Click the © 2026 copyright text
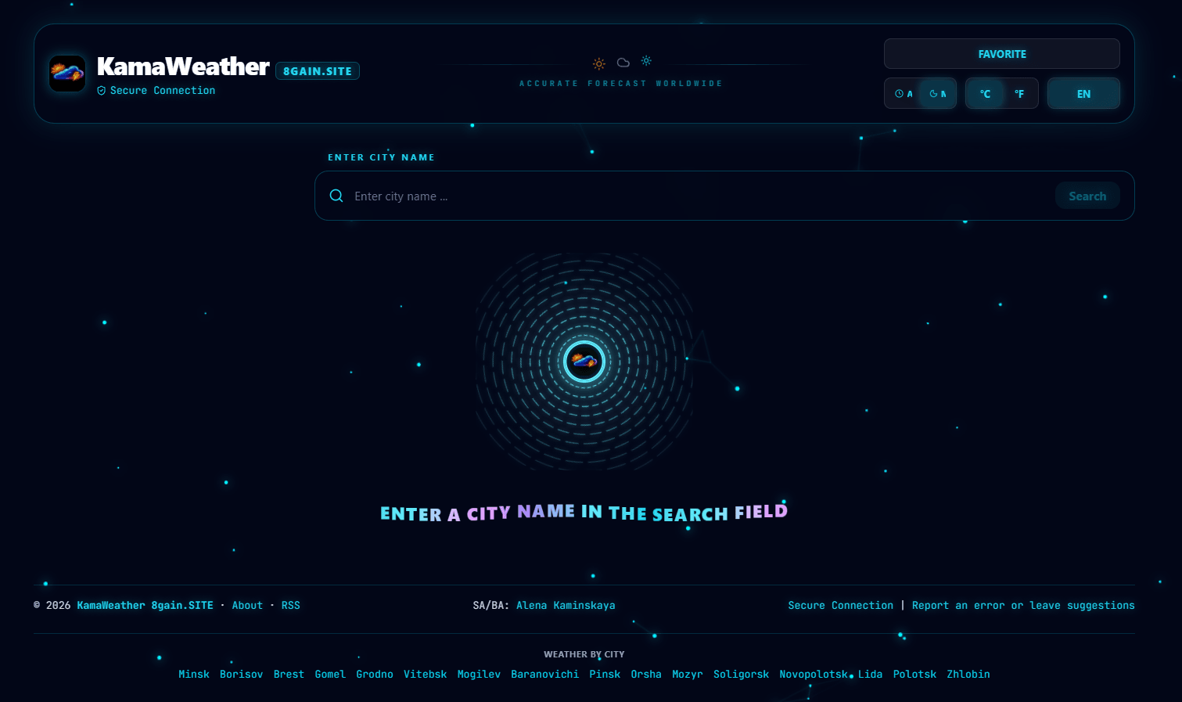The width and height of the screenshot is (1182, 702). click(x=52, y=606)
